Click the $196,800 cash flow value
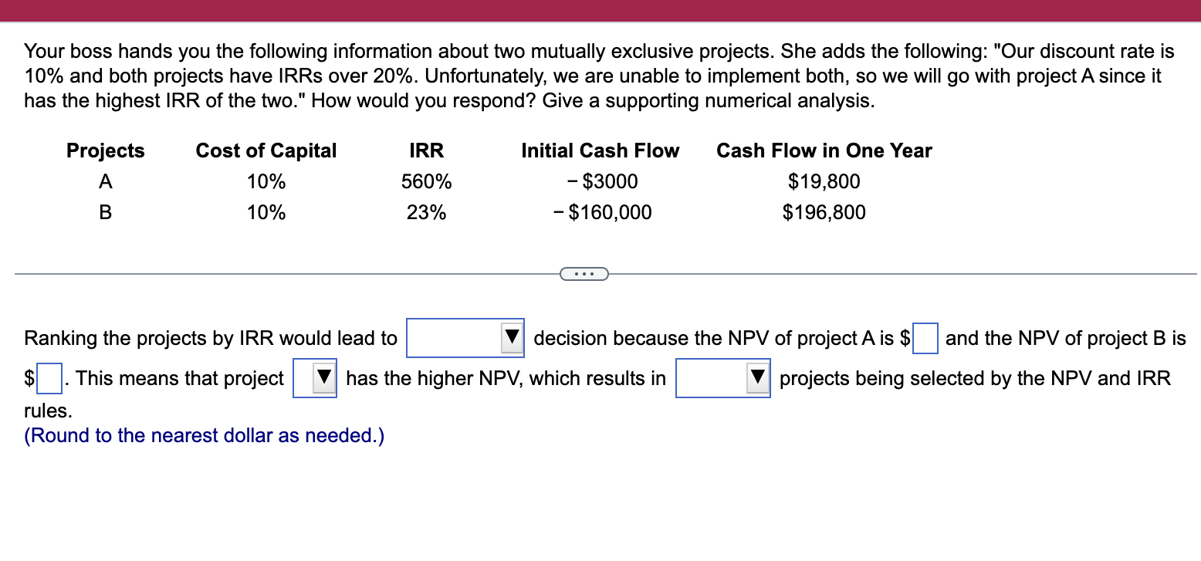 (824, 212)
